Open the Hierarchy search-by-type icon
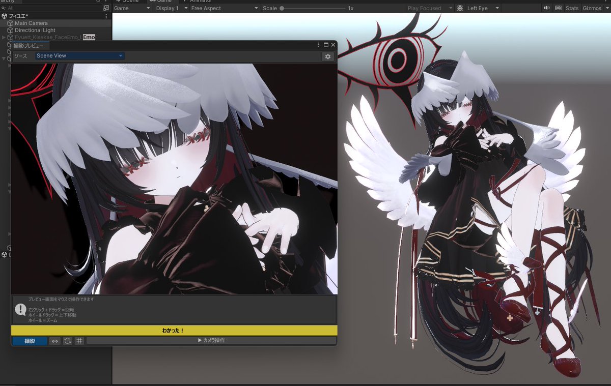Viewport: 611px width, 386px height. coord(106,8)
